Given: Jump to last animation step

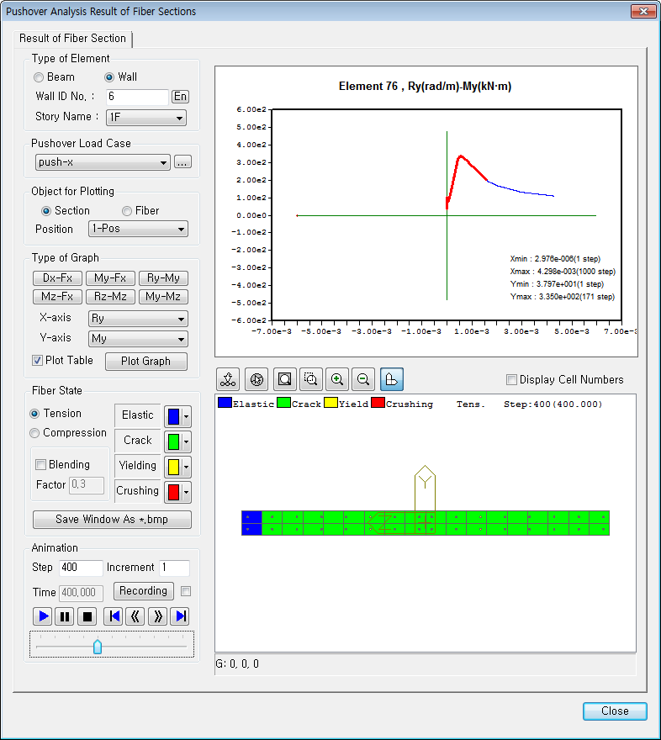Looking at the screenshot, I should pyautogui.click(x=180, y=616).
